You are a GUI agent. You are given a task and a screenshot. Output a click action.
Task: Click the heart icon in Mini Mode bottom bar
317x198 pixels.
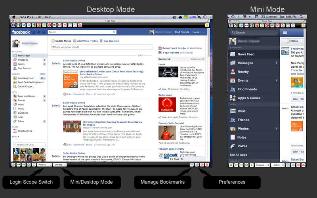pos(298,165)
